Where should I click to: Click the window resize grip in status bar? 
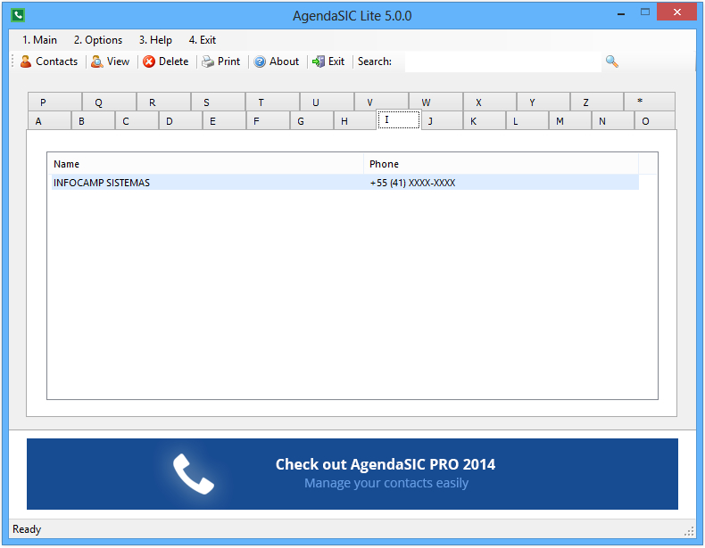click(x=689, y=531)
